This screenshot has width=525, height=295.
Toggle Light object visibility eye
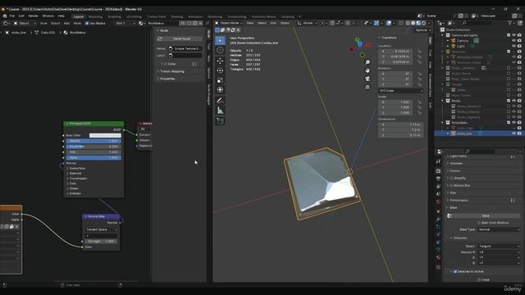point(514,46)
